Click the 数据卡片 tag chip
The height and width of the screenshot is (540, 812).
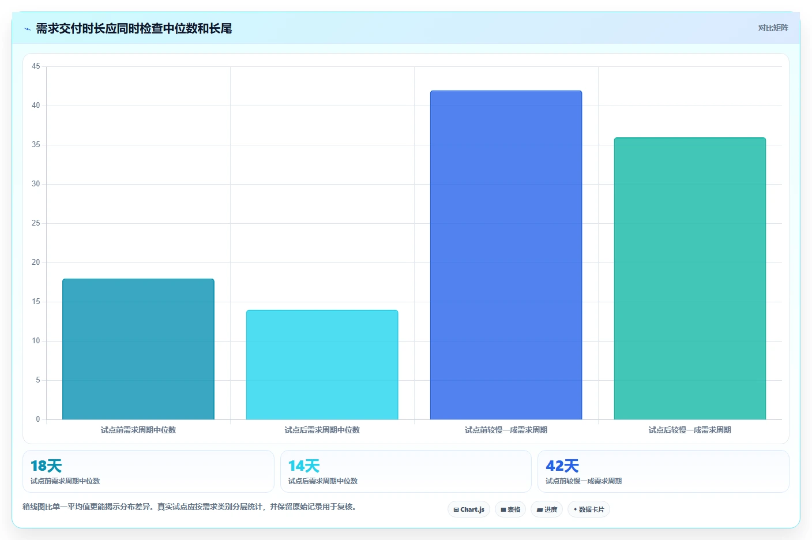tap(589, 509)
